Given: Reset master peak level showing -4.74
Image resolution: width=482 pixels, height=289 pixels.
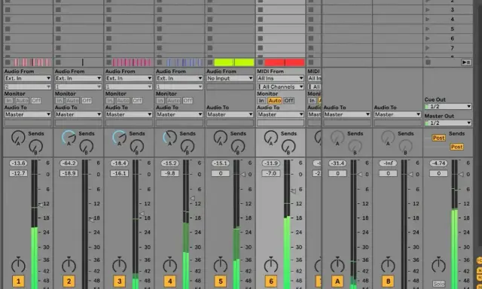Looking at the screenshot, I should click(x=438, y=163).
